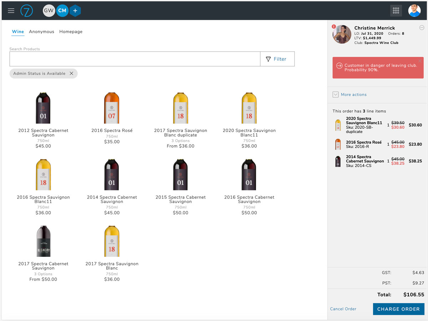Click into the Search Products field
428x321 pixels.
coord(135,59)
